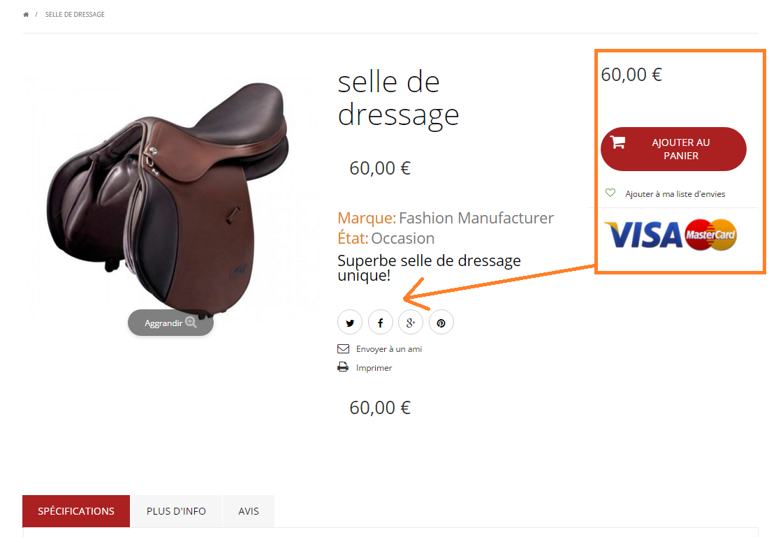Share product on Google Plus
This screenshot has width=769, height=537.
[411, 323]
